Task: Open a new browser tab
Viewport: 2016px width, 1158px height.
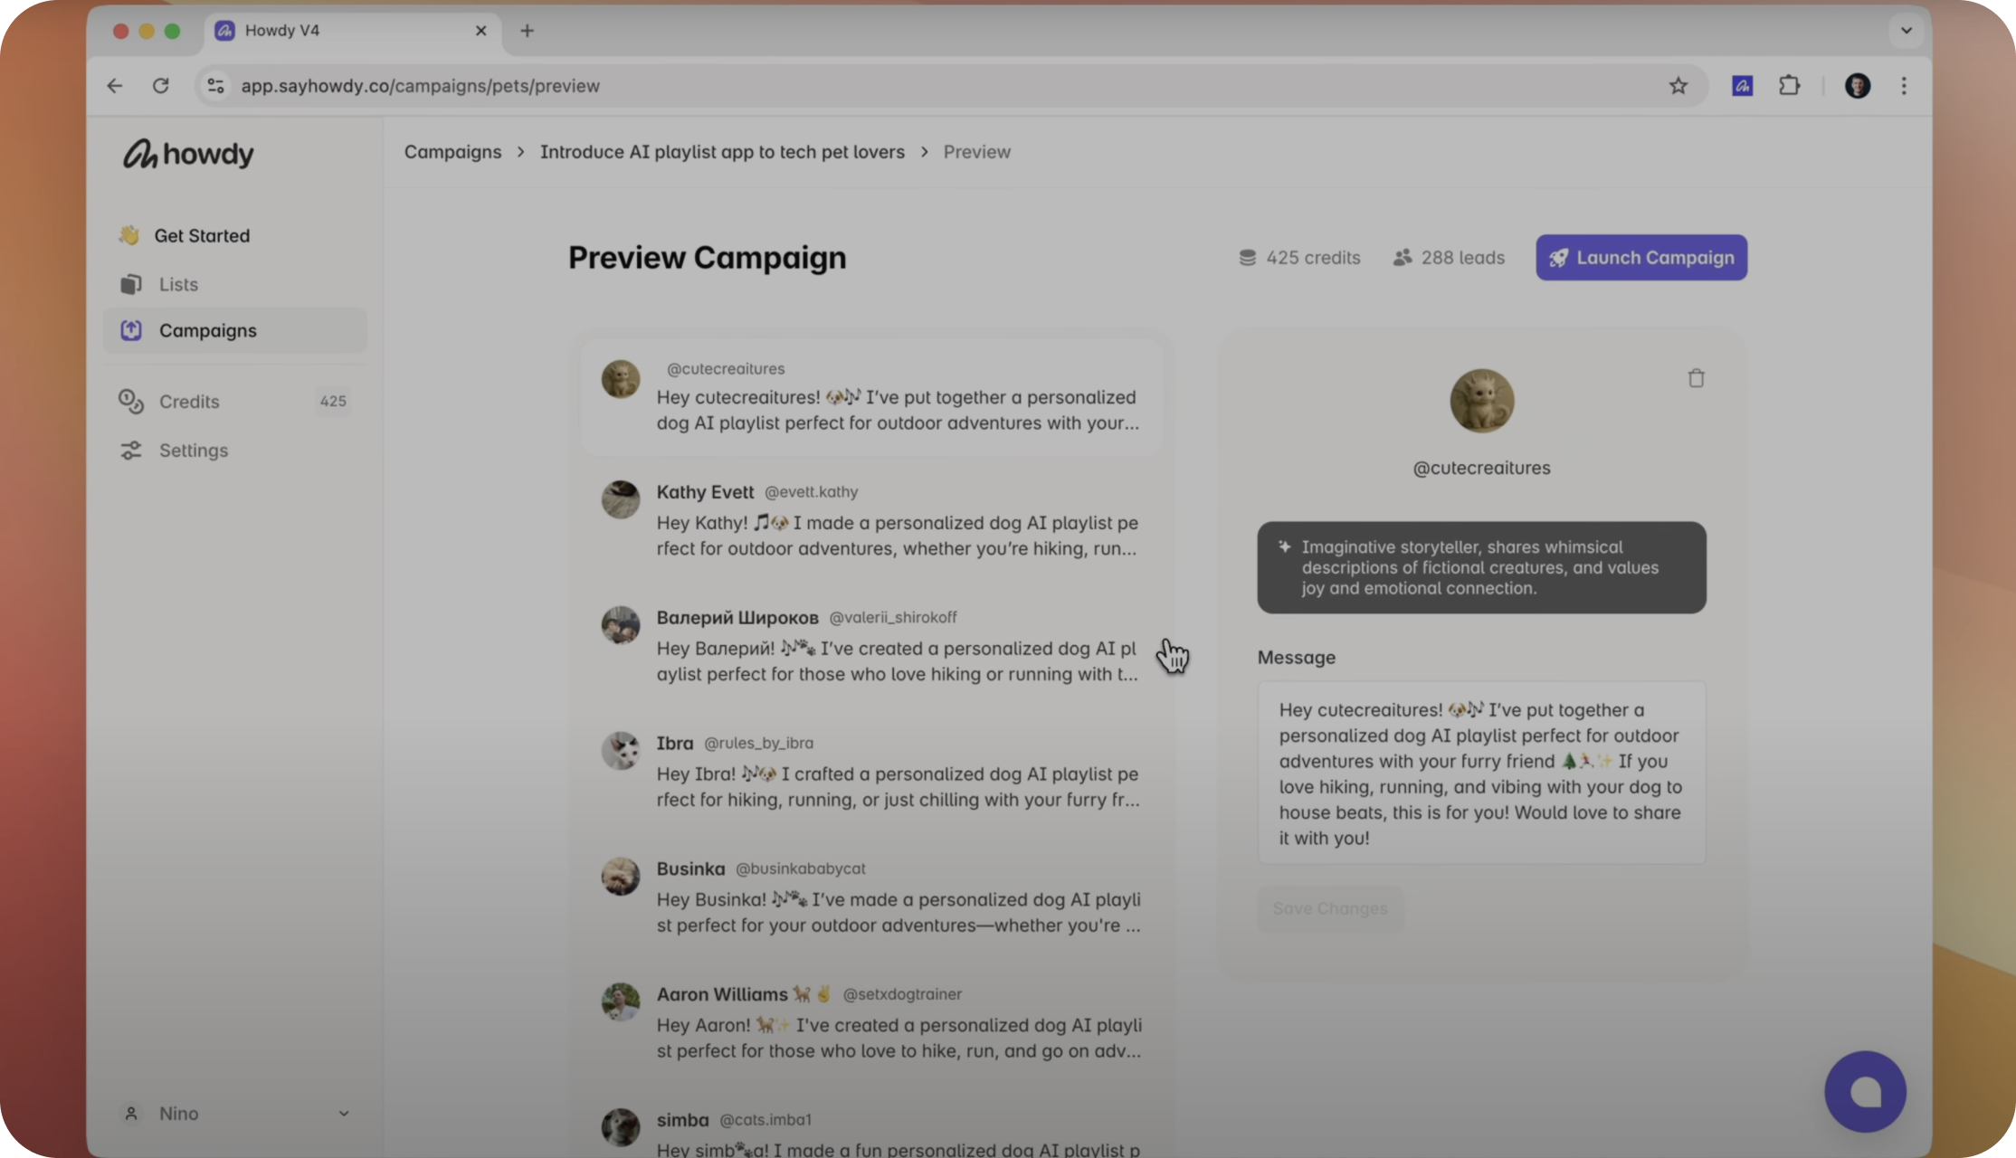Action: click(527, 31)
